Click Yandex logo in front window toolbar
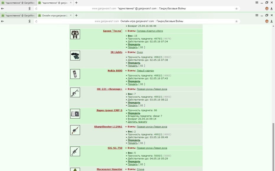 click(x=30, y=21)
